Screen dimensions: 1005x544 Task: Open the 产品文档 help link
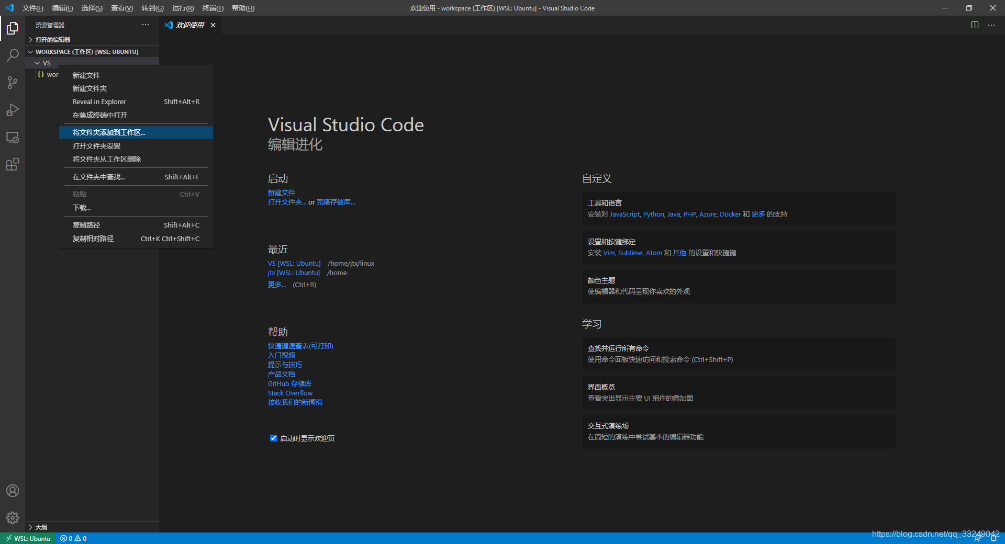tap(282, 374)
